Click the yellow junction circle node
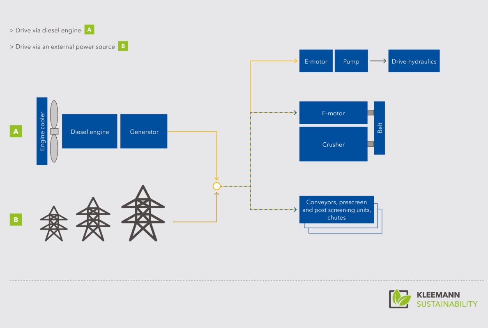Screen dimensions: 488x328 click(216, 186)
